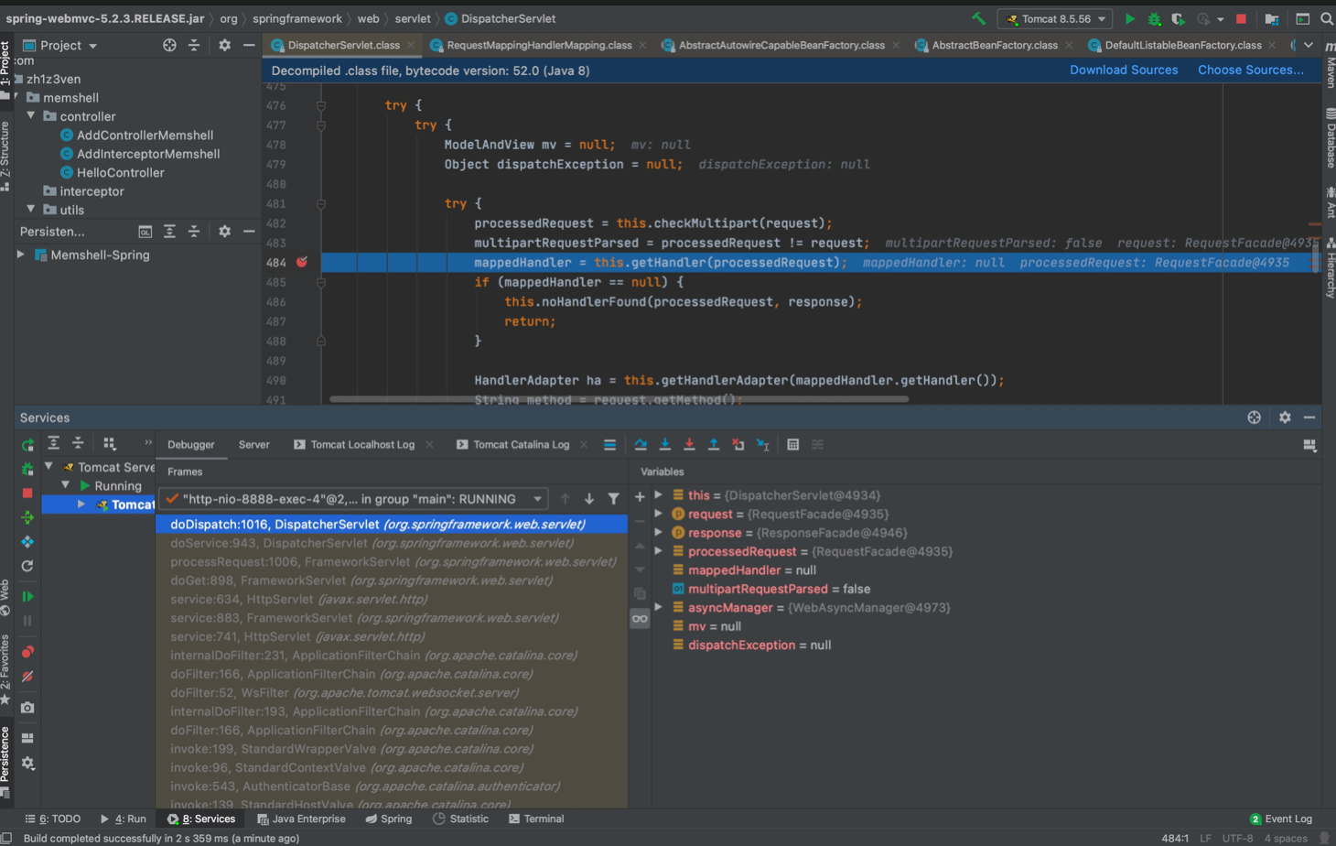The height and width of the screenshot is (846, 1336).
Task: Click Step Out in debugger toolbar
Action: (714, 445)
